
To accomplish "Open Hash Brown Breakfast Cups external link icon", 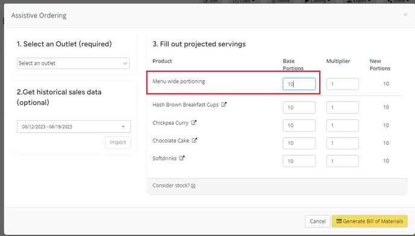I will click(224, 104).
